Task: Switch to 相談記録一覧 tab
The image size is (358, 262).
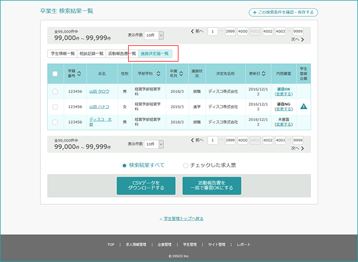Action: [x=92, y=54]
